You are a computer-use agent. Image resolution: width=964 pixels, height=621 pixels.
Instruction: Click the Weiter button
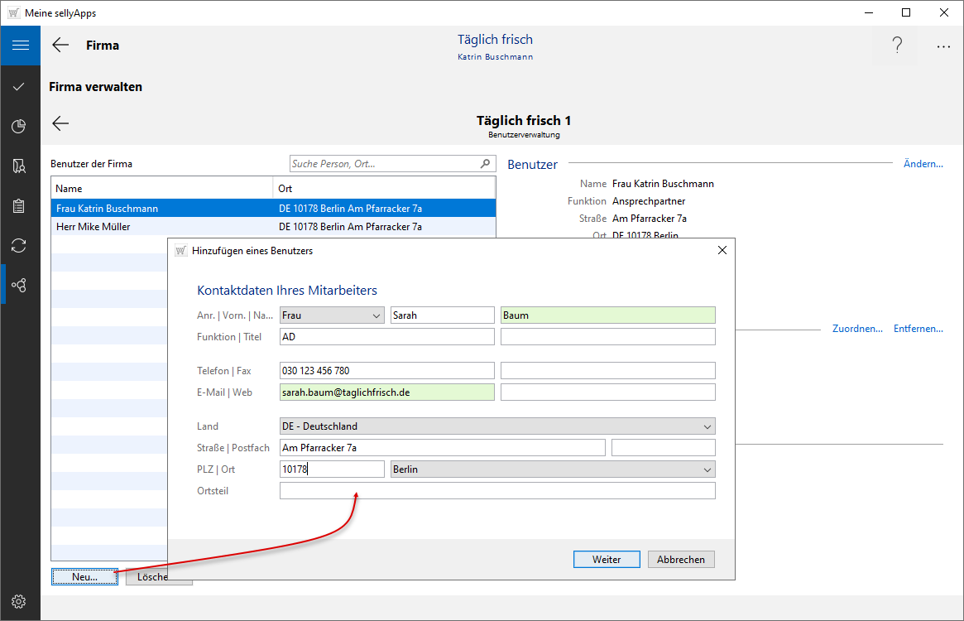(x=607, y=560)
